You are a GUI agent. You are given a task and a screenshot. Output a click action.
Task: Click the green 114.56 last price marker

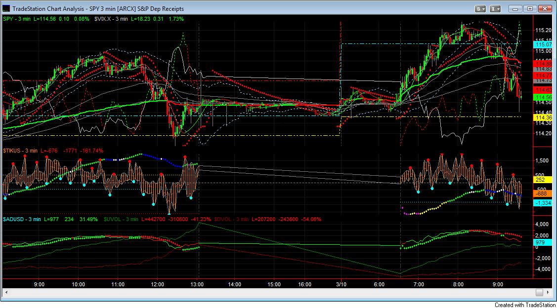pos(543,97)
